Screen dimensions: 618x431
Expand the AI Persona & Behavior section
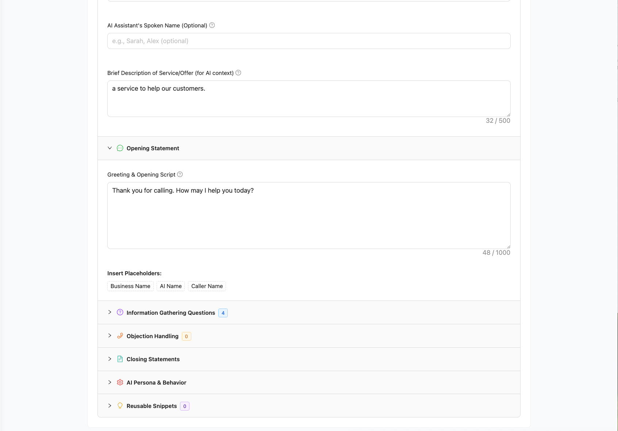110,382
